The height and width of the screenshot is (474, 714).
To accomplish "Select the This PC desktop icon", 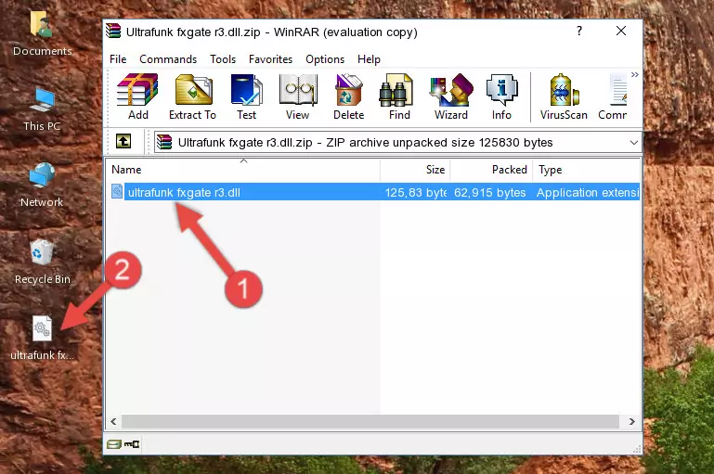I will tap(42, 109).
